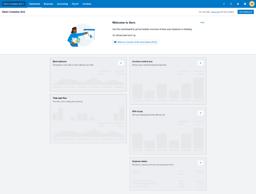This screenshot has width=256, height=194.
Task: Click 'Transactions come daily so Xero matches' text
Action: pyautogui.click(x=73, y=65)
